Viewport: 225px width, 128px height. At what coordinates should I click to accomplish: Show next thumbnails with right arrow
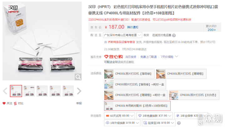pyautogui.click(x=79, y=91)
